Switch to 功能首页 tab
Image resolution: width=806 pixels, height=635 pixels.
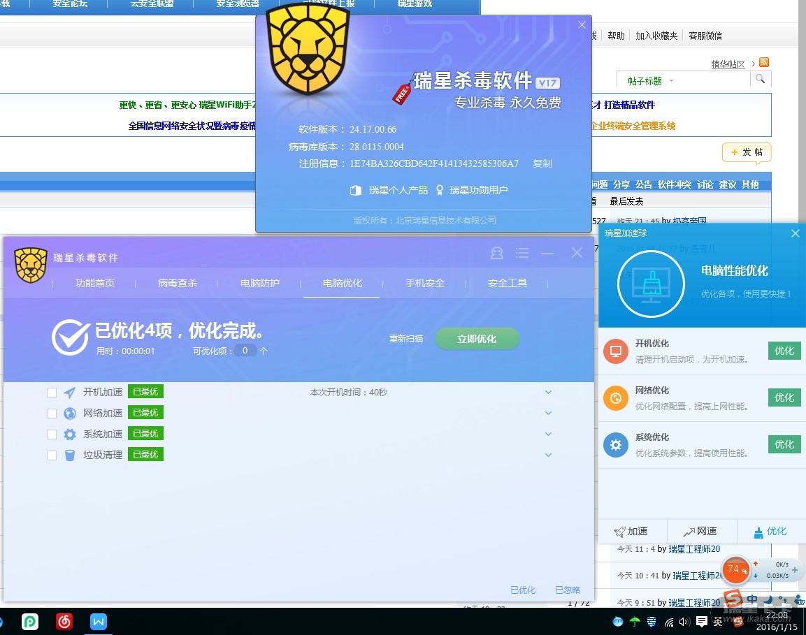[x=95, y=283]
